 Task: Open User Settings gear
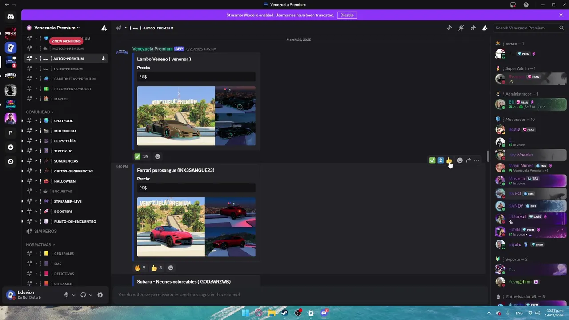coord(100,295)
